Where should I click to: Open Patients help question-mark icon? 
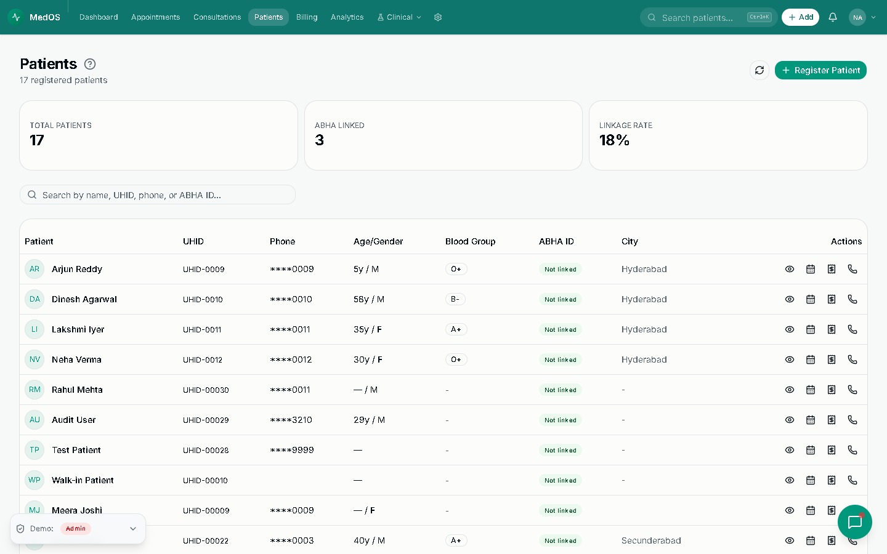[x=90, y=64]
